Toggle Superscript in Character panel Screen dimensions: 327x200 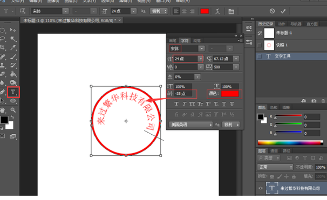coord(208,104)
